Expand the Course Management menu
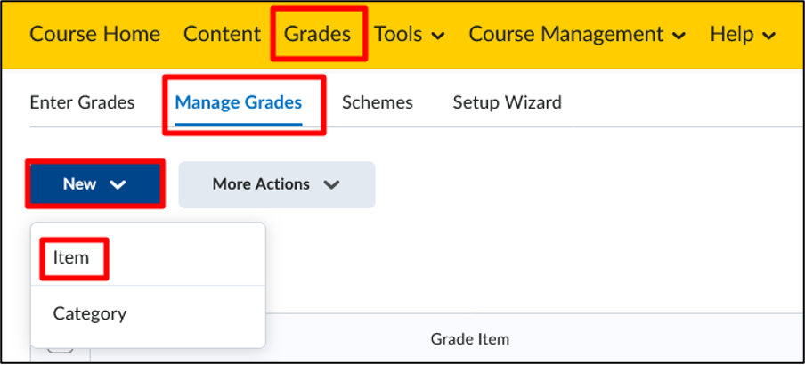Screen dimensions: 805x365 click(577, 35)
